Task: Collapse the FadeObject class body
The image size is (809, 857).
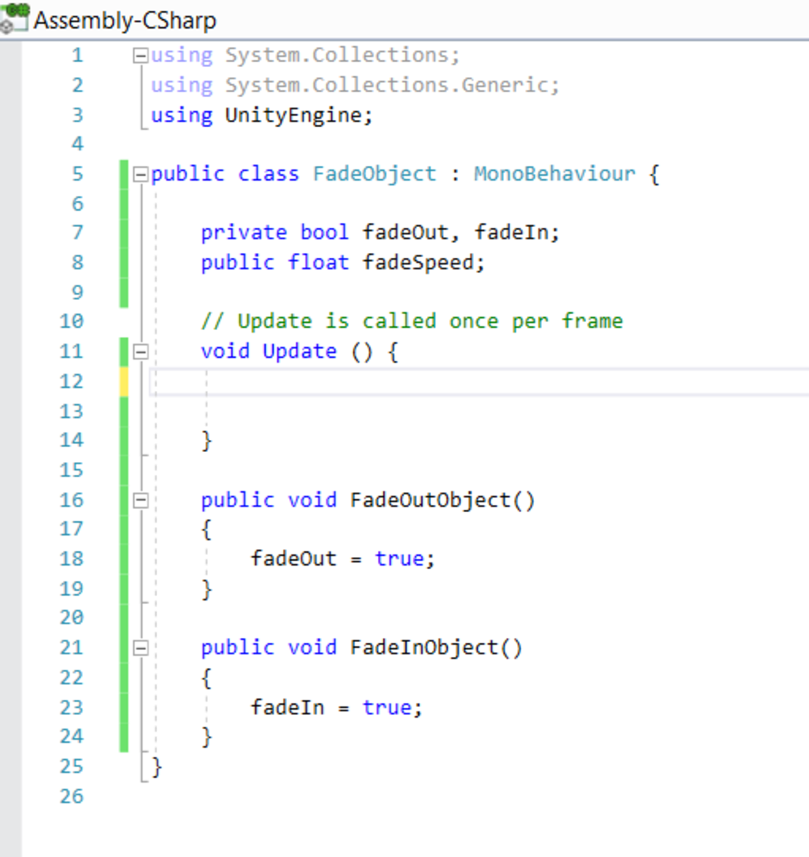Action: pyautogui.click(x=140, y=174)
